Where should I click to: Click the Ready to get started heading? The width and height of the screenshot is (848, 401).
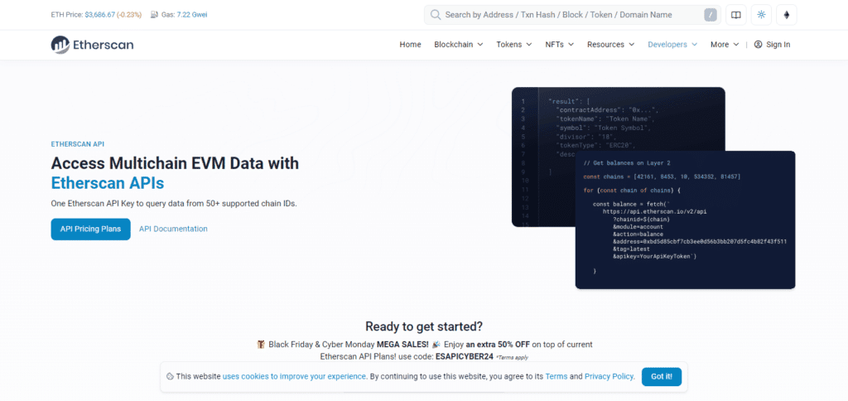pyautogui.click(x=424, y=326)
